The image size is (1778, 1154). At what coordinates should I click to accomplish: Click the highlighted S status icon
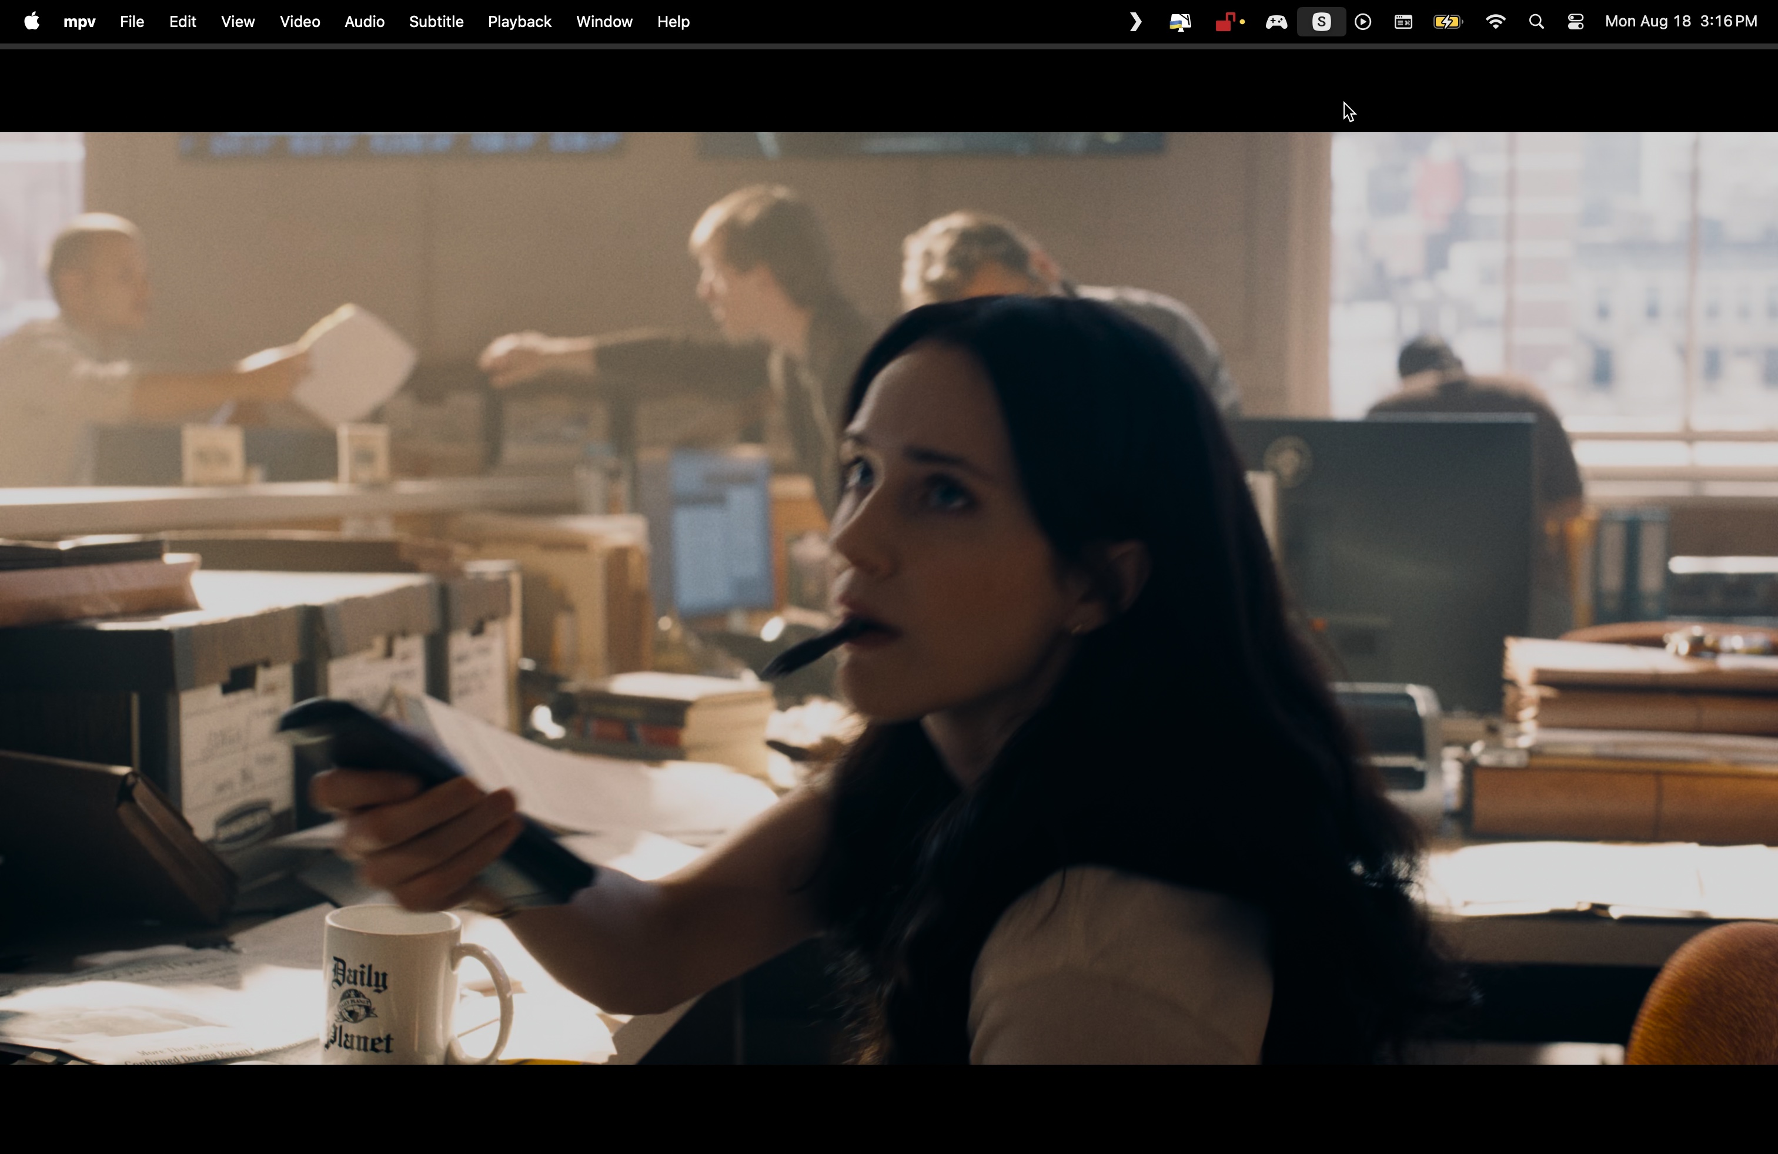pos(1321,22)
